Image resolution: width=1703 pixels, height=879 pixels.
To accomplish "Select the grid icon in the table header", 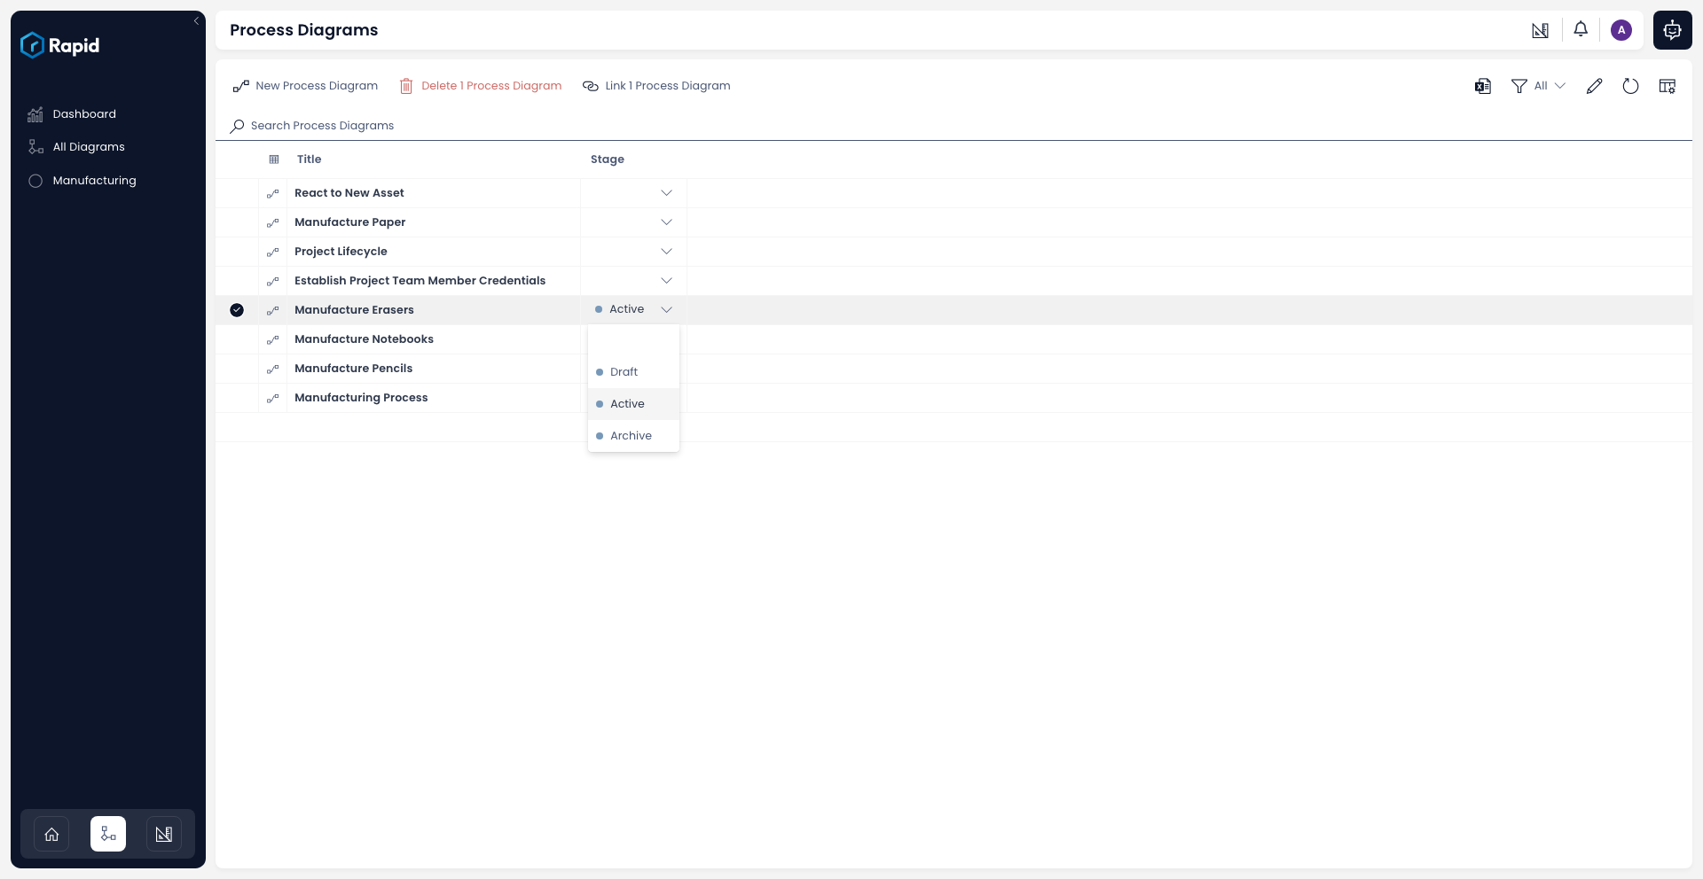I will click(x=273, y=159).
